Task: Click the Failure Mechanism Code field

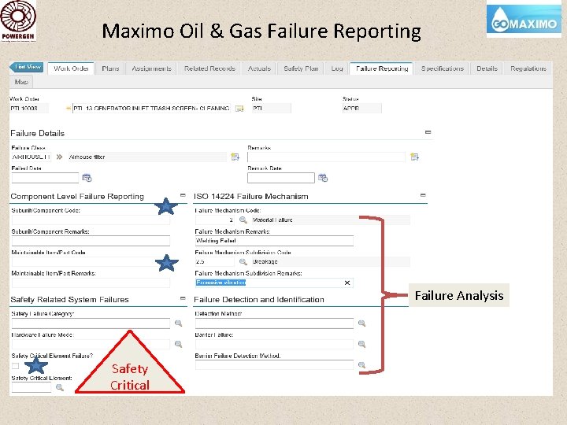Action: point(215,220)
